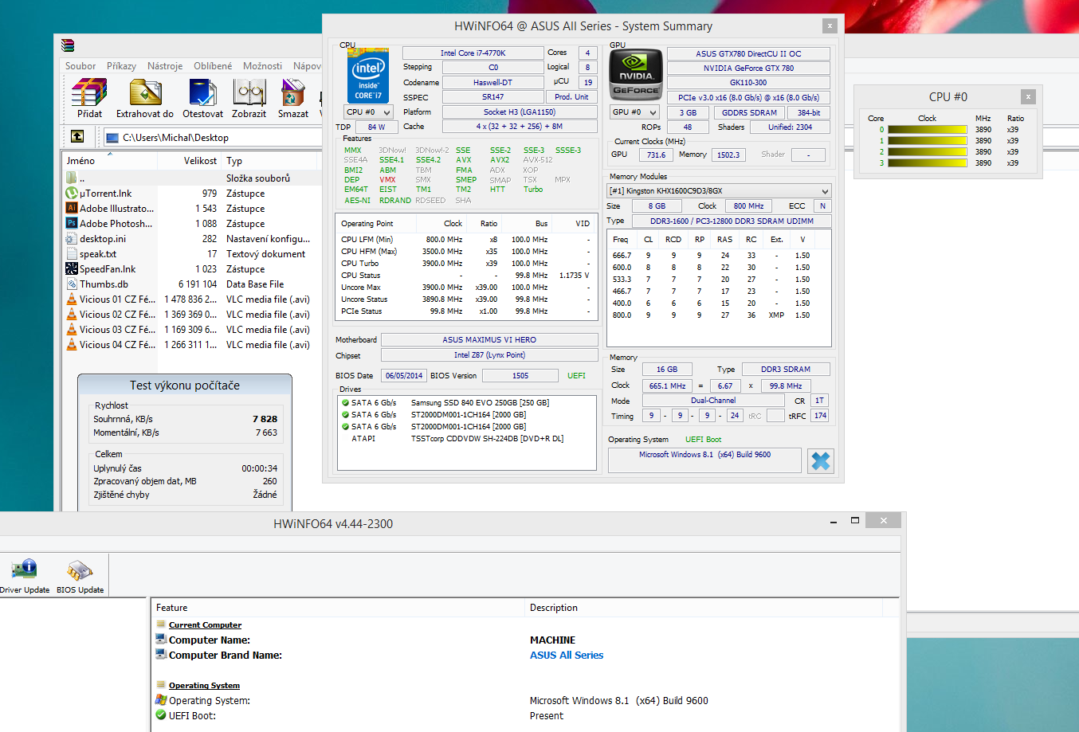Sort by the Velikost column header
1079x732 pixels.
point(190,160)
